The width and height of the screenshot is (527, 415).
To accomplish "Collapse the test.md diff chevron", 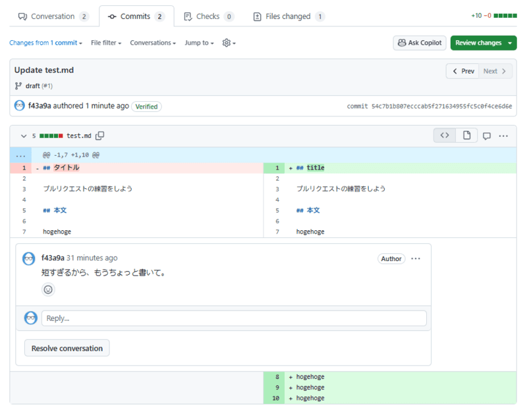I will point(24,136).
